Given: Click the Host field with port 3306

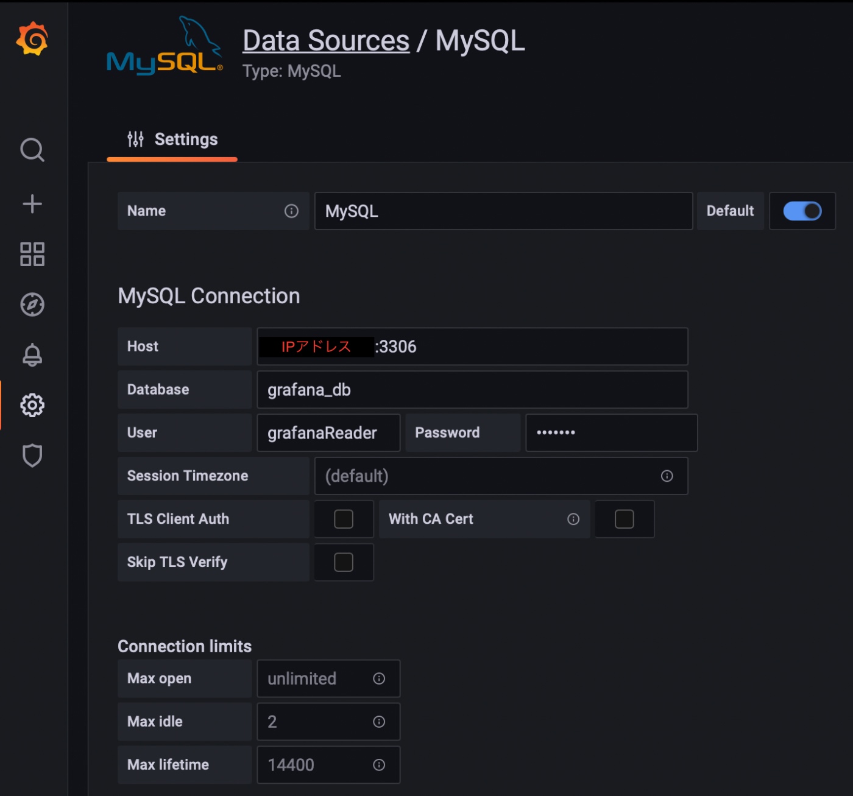Looking at the screenshot, I should coord(472,347).
